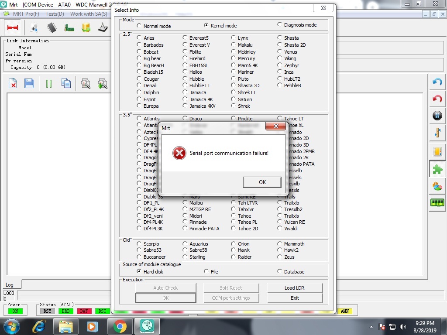447x335 pixels.
Task: Click the document with pointer toolbar icon
Action: click(34, 27)
